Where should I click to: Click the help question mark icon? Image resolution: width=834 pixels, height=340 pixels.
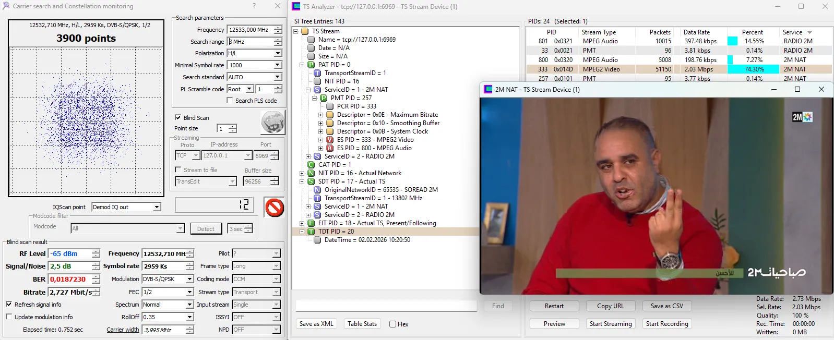[x=254, y=6]
